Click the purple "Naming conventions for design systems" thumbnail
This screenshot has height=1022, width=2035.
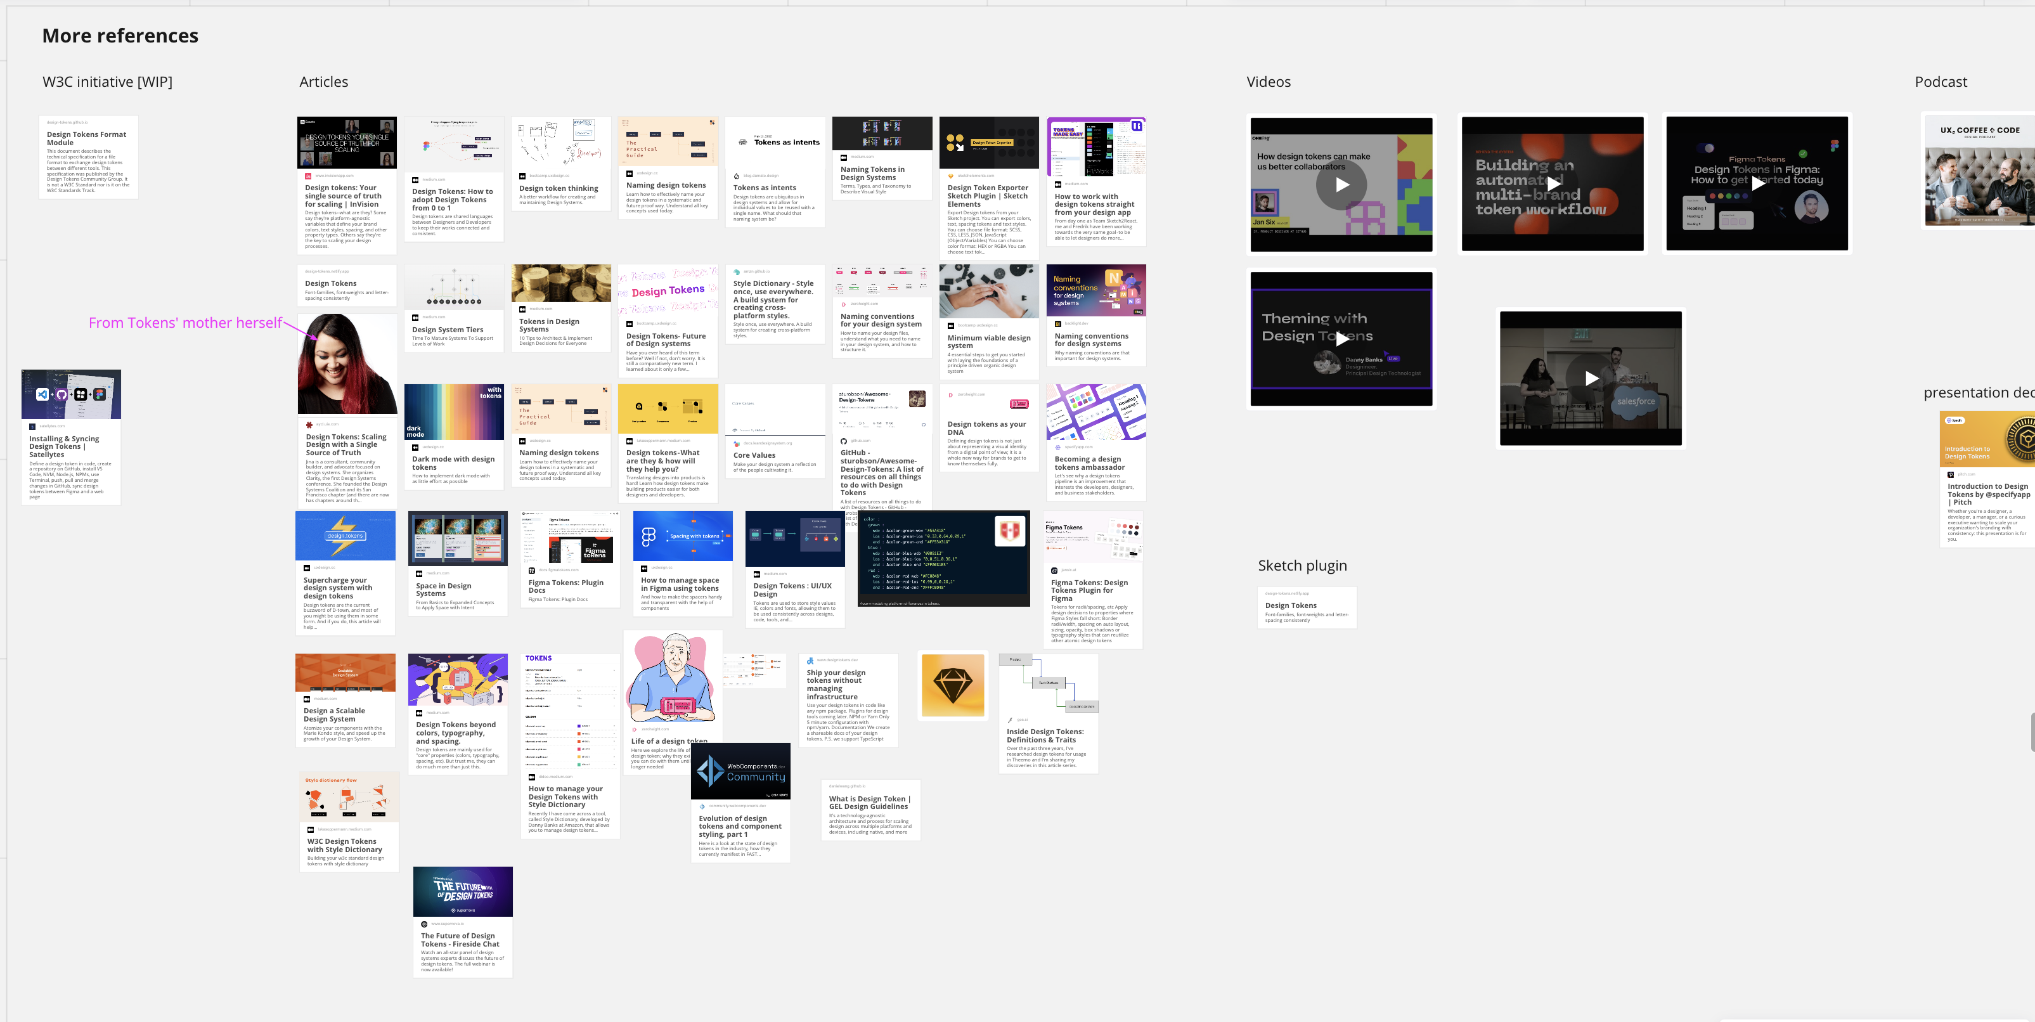coord(1097,290)
